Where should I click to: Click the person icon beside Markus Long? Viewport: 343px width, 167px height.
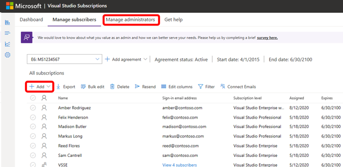(x=44, y=136)
